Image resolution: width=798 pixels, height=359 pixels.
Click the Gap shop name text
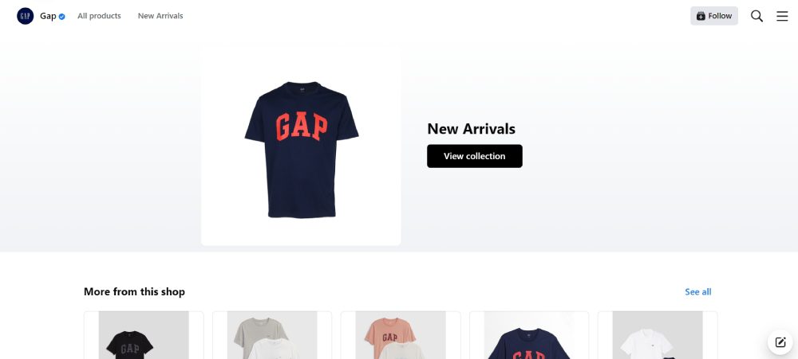tap(48, 16)
